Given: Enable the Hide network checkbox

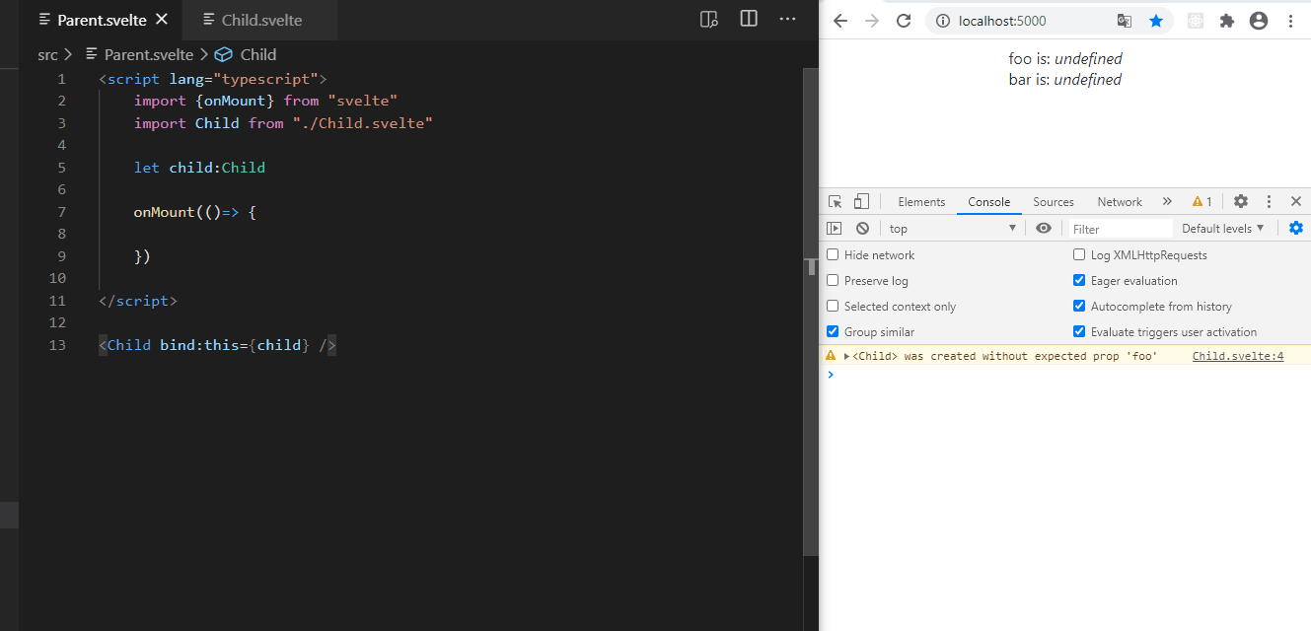Looking at the screenshot, I should click(x=833, y=254).
